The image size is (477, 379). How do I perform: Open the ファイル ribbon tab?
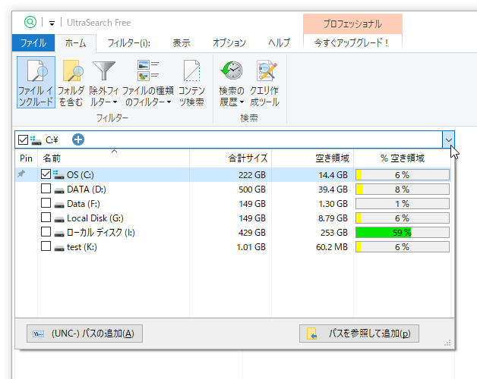pyautogui.click(x=33, y=42)
